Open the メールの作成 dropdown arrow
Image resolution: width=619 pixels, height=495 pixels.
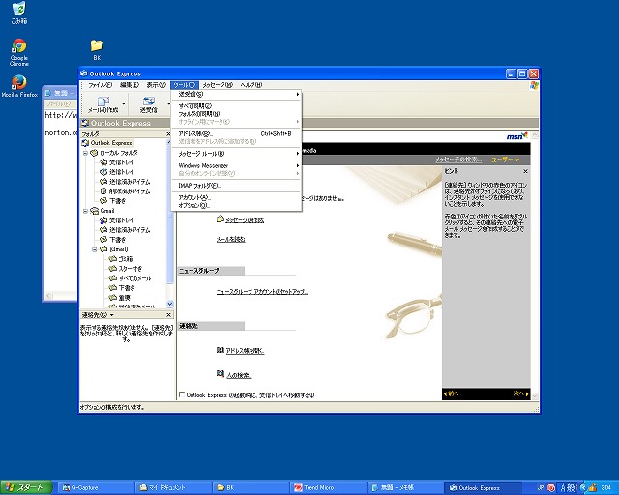tap(124, 104)
